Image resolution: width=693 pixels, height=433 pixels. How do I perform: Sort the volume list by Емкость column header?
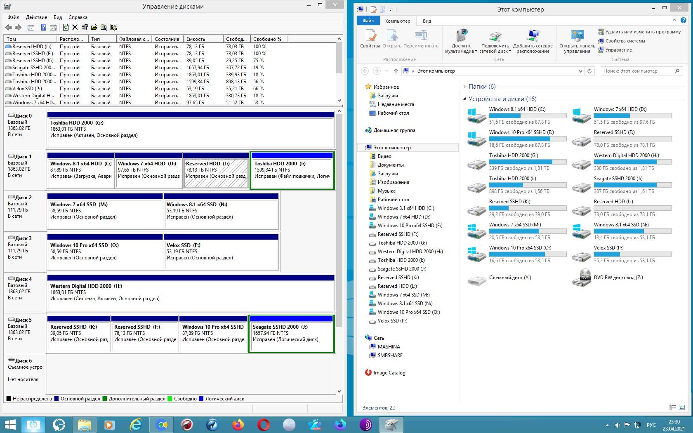[203, 39]
